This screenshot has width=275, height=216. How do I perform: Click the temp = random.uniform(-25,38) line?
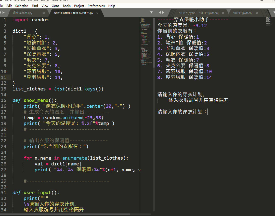click(x=64, y=118)
